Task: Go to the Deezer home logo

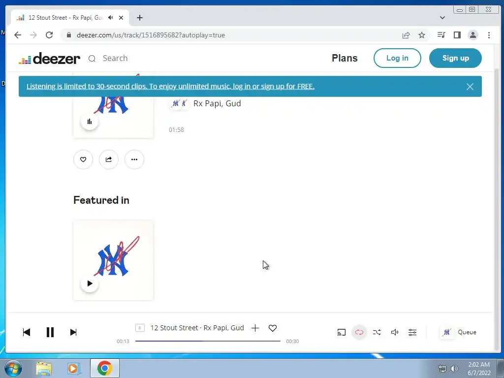Action: 50,58
